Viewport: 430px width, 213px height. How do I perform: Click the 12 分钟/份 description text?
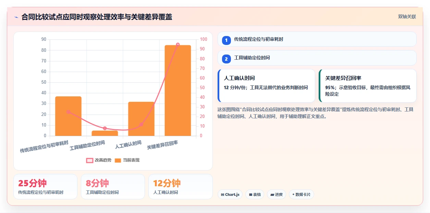[266, 87]
